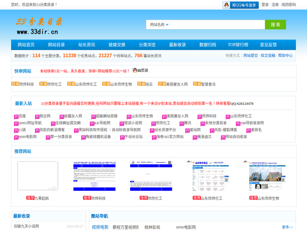Click the 推荐 badge beside 九零起航

coord(30,198)
